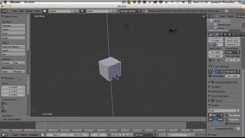Add a new screen layout with plus
The width and height of the screenshot is (245, 138).
point(73,11)
